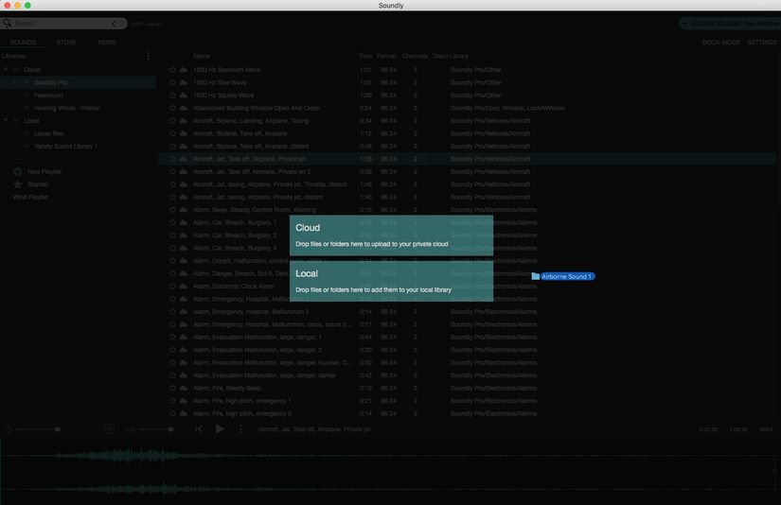Click the plus icon for New Playlist
This screenshot has height=505, width=781.
pos(18,171)
